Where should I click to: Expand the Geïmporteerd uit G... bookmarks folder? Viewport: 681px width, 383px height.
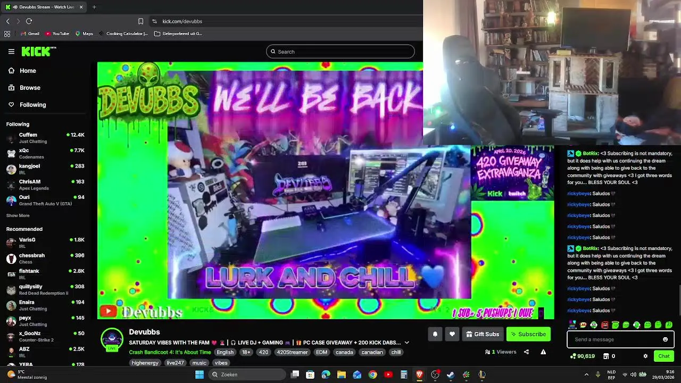click(x=178, y=34)
